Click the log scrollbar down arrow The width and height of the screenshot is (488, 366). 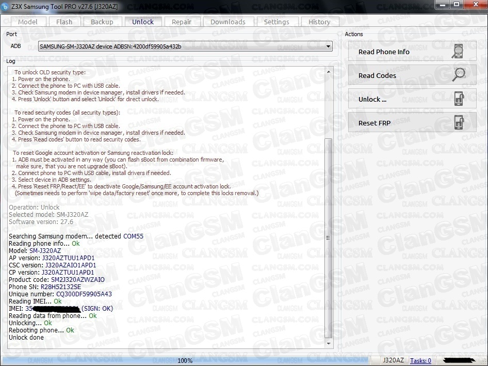(x=328, y=343)
